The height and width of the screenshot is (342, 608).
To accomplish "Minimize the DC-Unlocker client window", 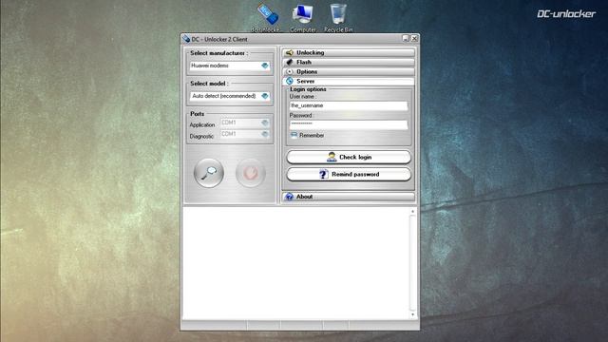I will click(406, 38).
